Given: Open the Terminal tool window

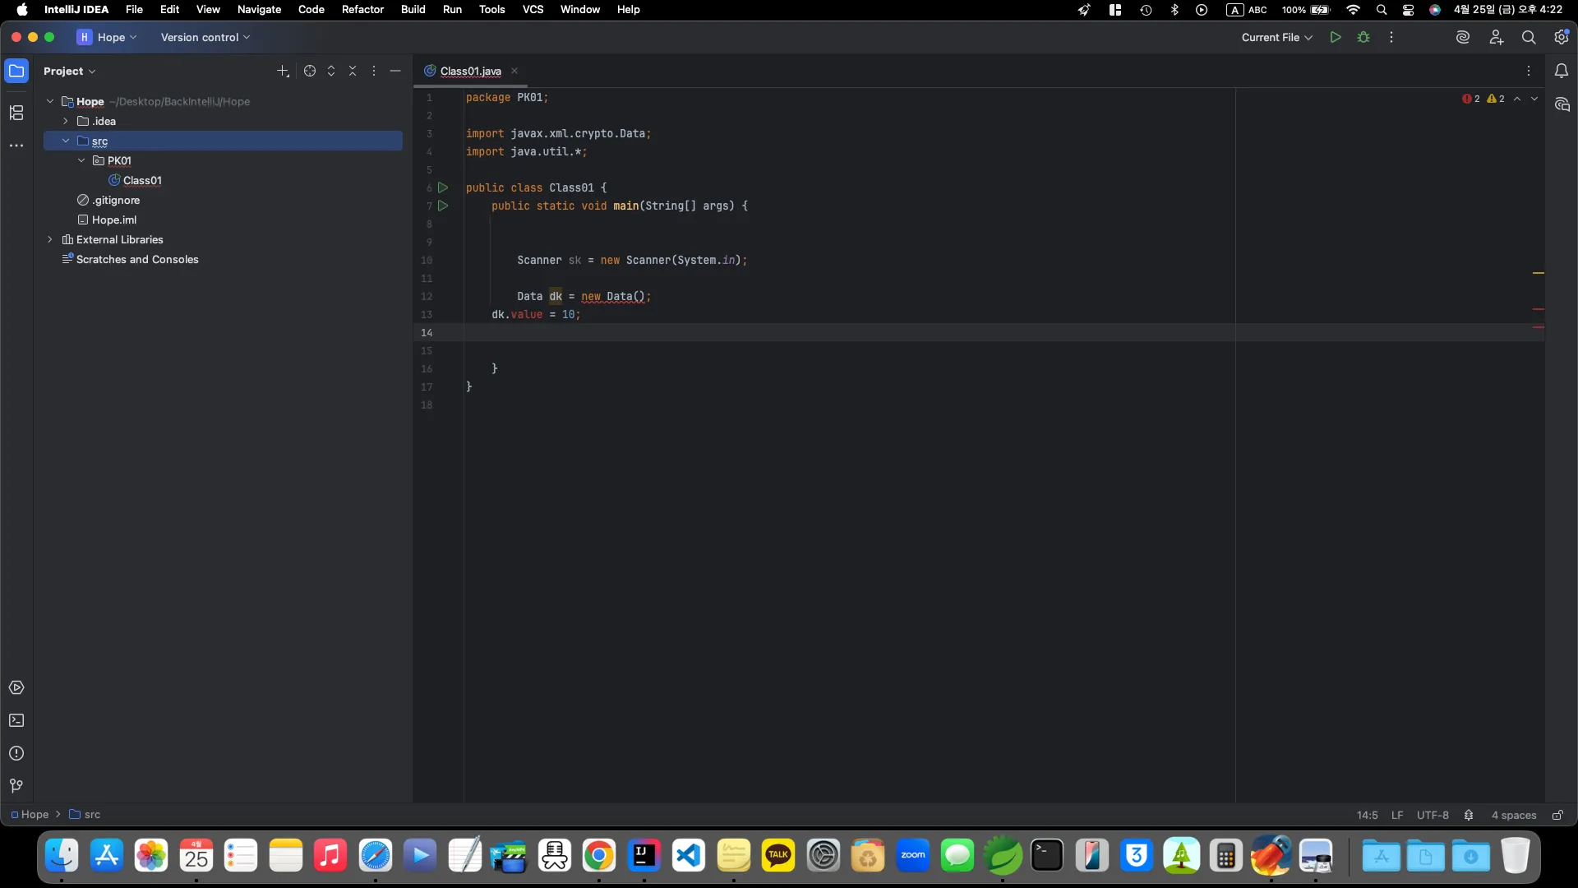Looking at the screenshot, I should 16,720.
